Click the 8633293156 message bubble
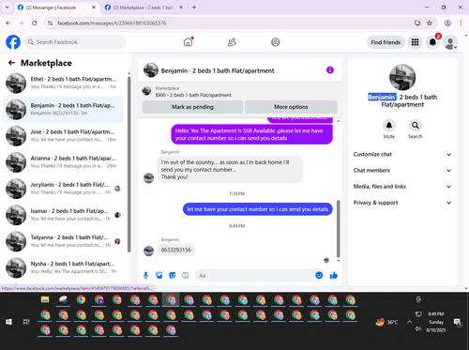Screen dimensions: 469x350 (176, 250)
